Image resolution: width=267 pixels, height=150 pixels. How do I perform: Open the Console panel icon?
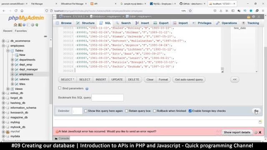(x=56, y=138)
